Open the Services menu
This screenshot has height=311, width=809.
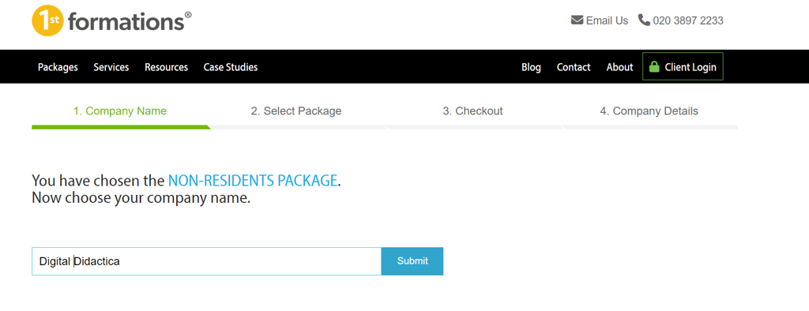111,67
